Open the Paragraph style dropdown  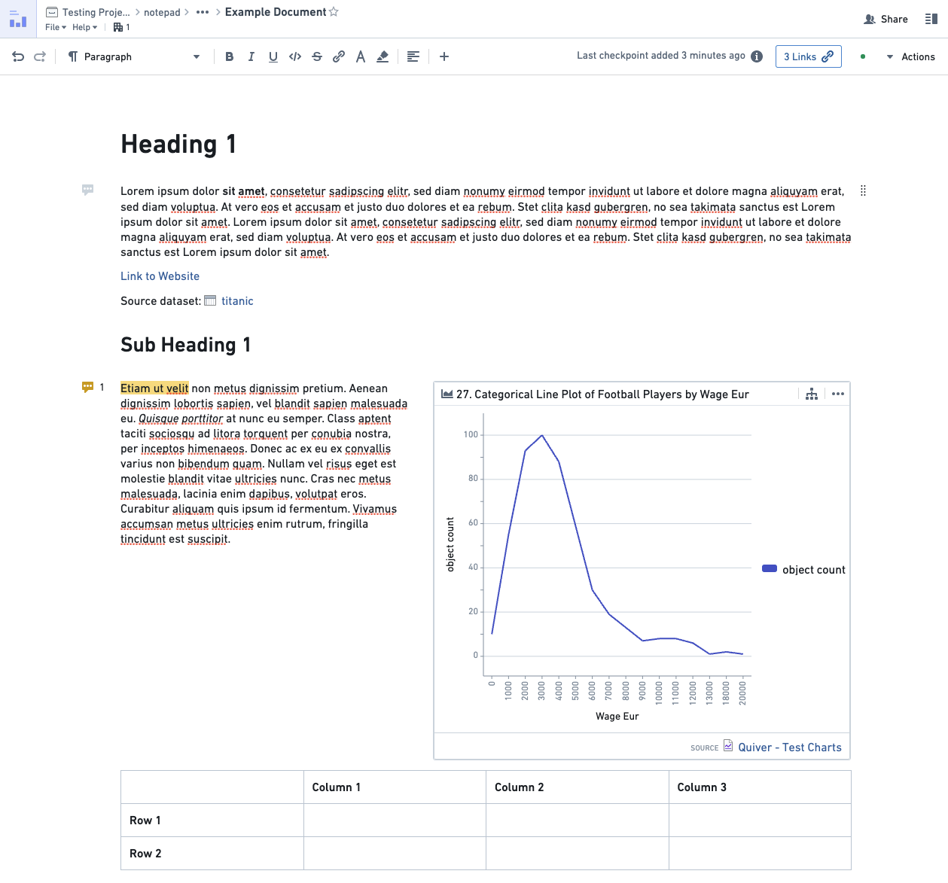tap(134, 56)
